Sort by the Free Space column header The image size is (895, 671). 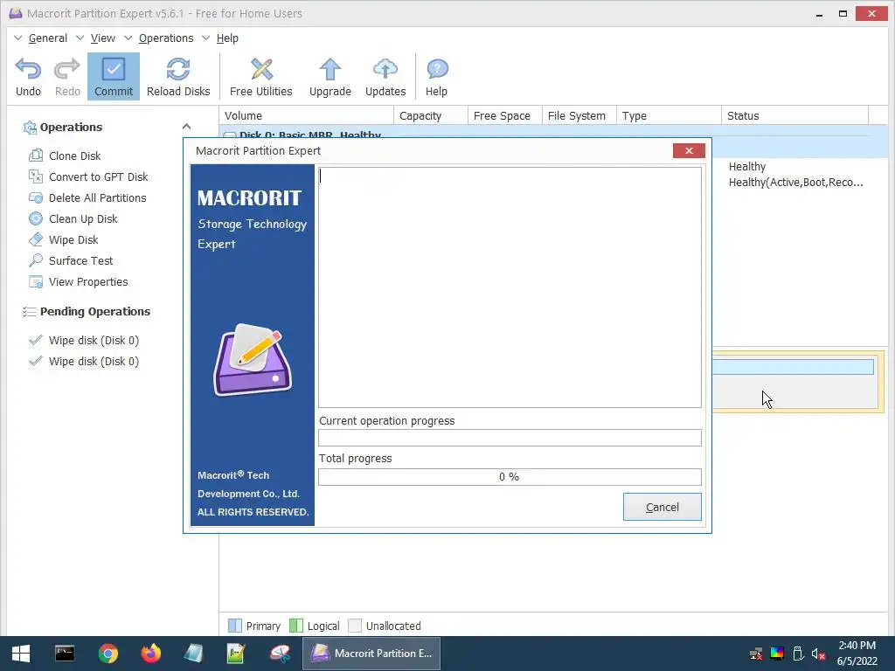click(504, 116)
